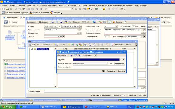Expand the Контрагенты tree node

32,49
